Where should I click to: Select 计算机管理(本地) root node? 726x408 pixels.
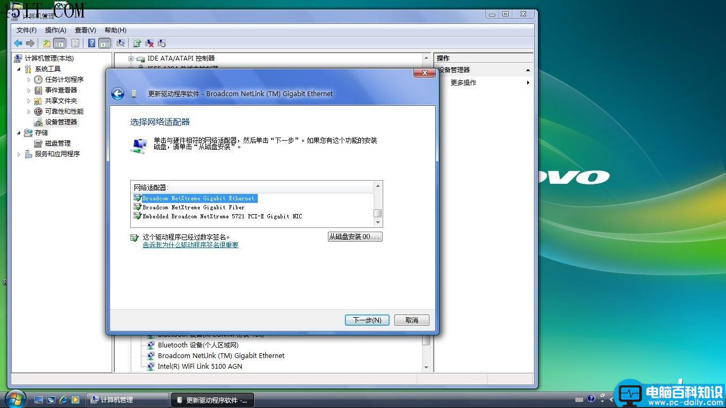[x=49, y=58]
